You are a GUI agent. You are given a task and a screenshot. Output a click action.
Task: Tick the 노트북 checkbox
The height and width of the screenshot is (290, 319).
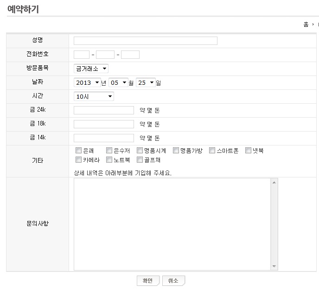pyautogui.click(x=109, y=160)
